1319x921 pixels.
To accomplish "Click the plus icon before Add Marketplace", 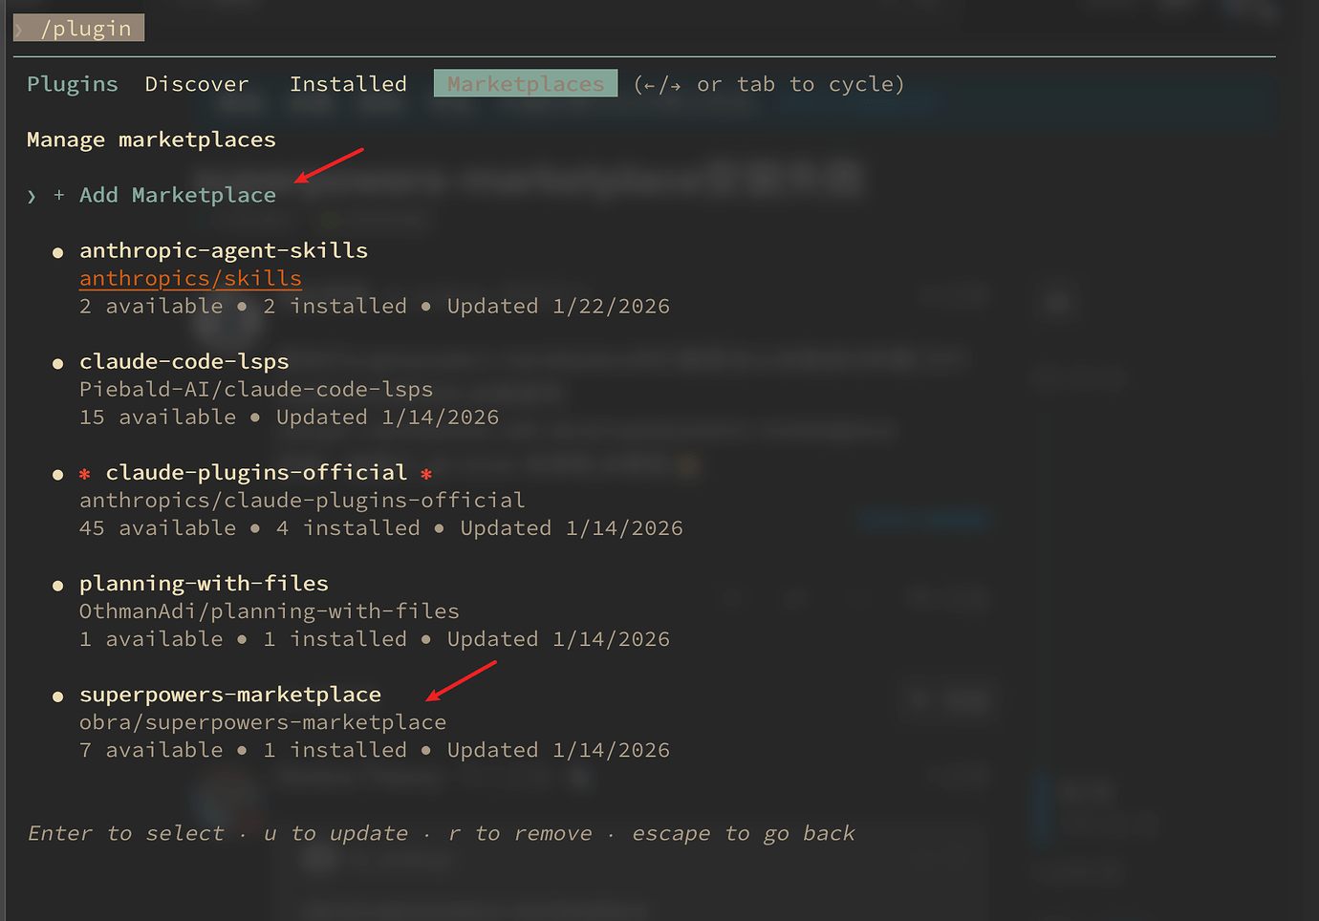I will pyautogui.click(x=59, y=196).
